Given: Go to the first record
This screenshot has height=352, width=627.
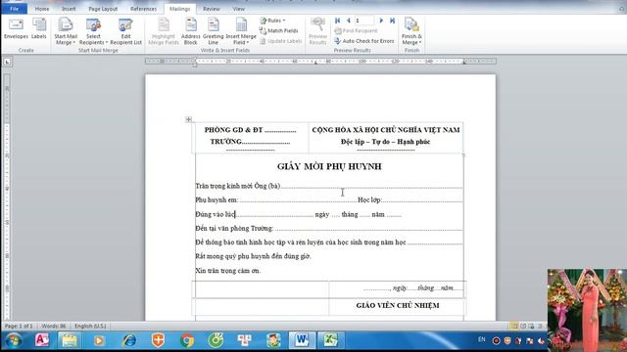Looking at the screenshot, I should (x=337, y=21).
